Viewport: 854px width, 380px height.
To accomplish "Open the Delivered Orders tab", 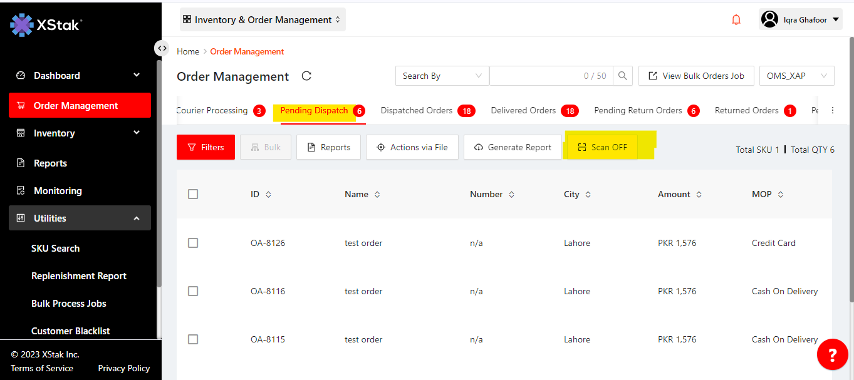I will pyautogui.click(x=523, y=111).
